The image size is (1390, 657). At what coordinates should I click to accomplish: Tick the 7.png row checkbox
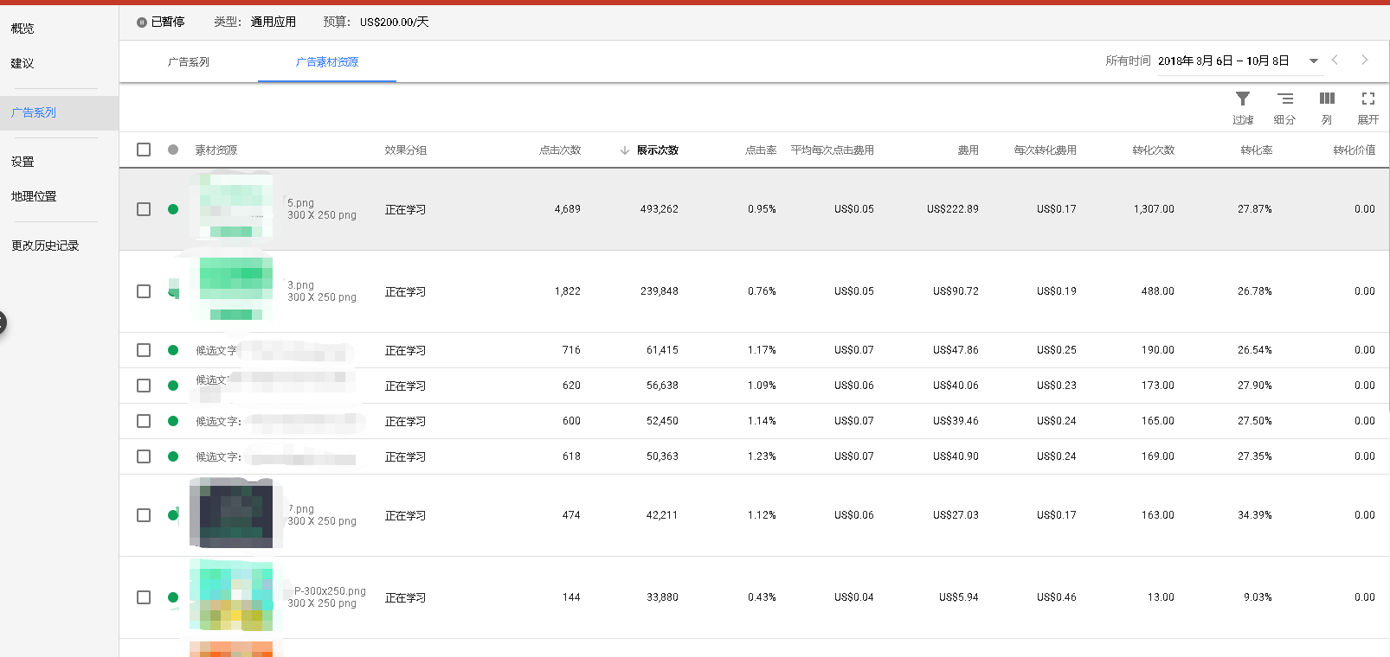[144, 515]
